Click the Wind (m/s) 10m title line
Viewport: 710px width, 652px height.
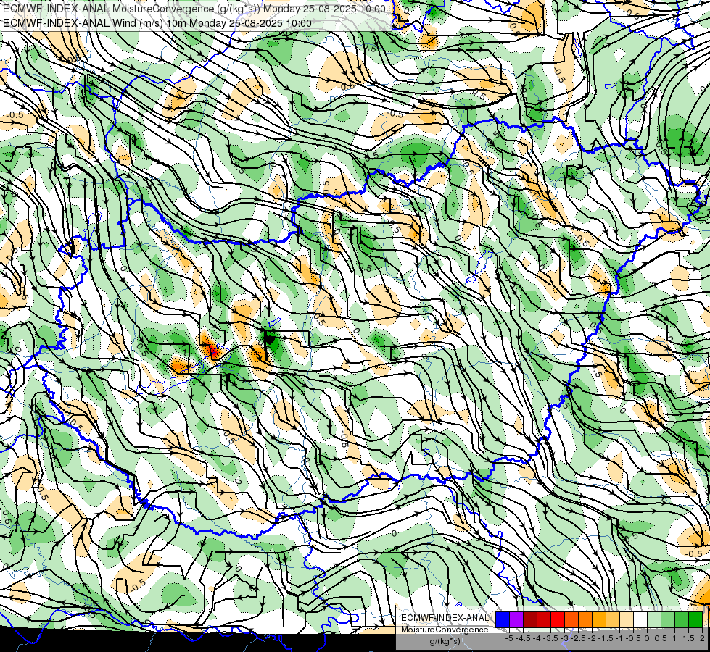tap(157, 23)
